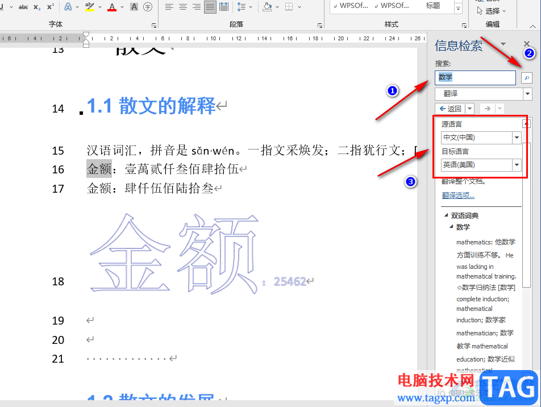Open the text effects dropdown arrow

(77, 7)
